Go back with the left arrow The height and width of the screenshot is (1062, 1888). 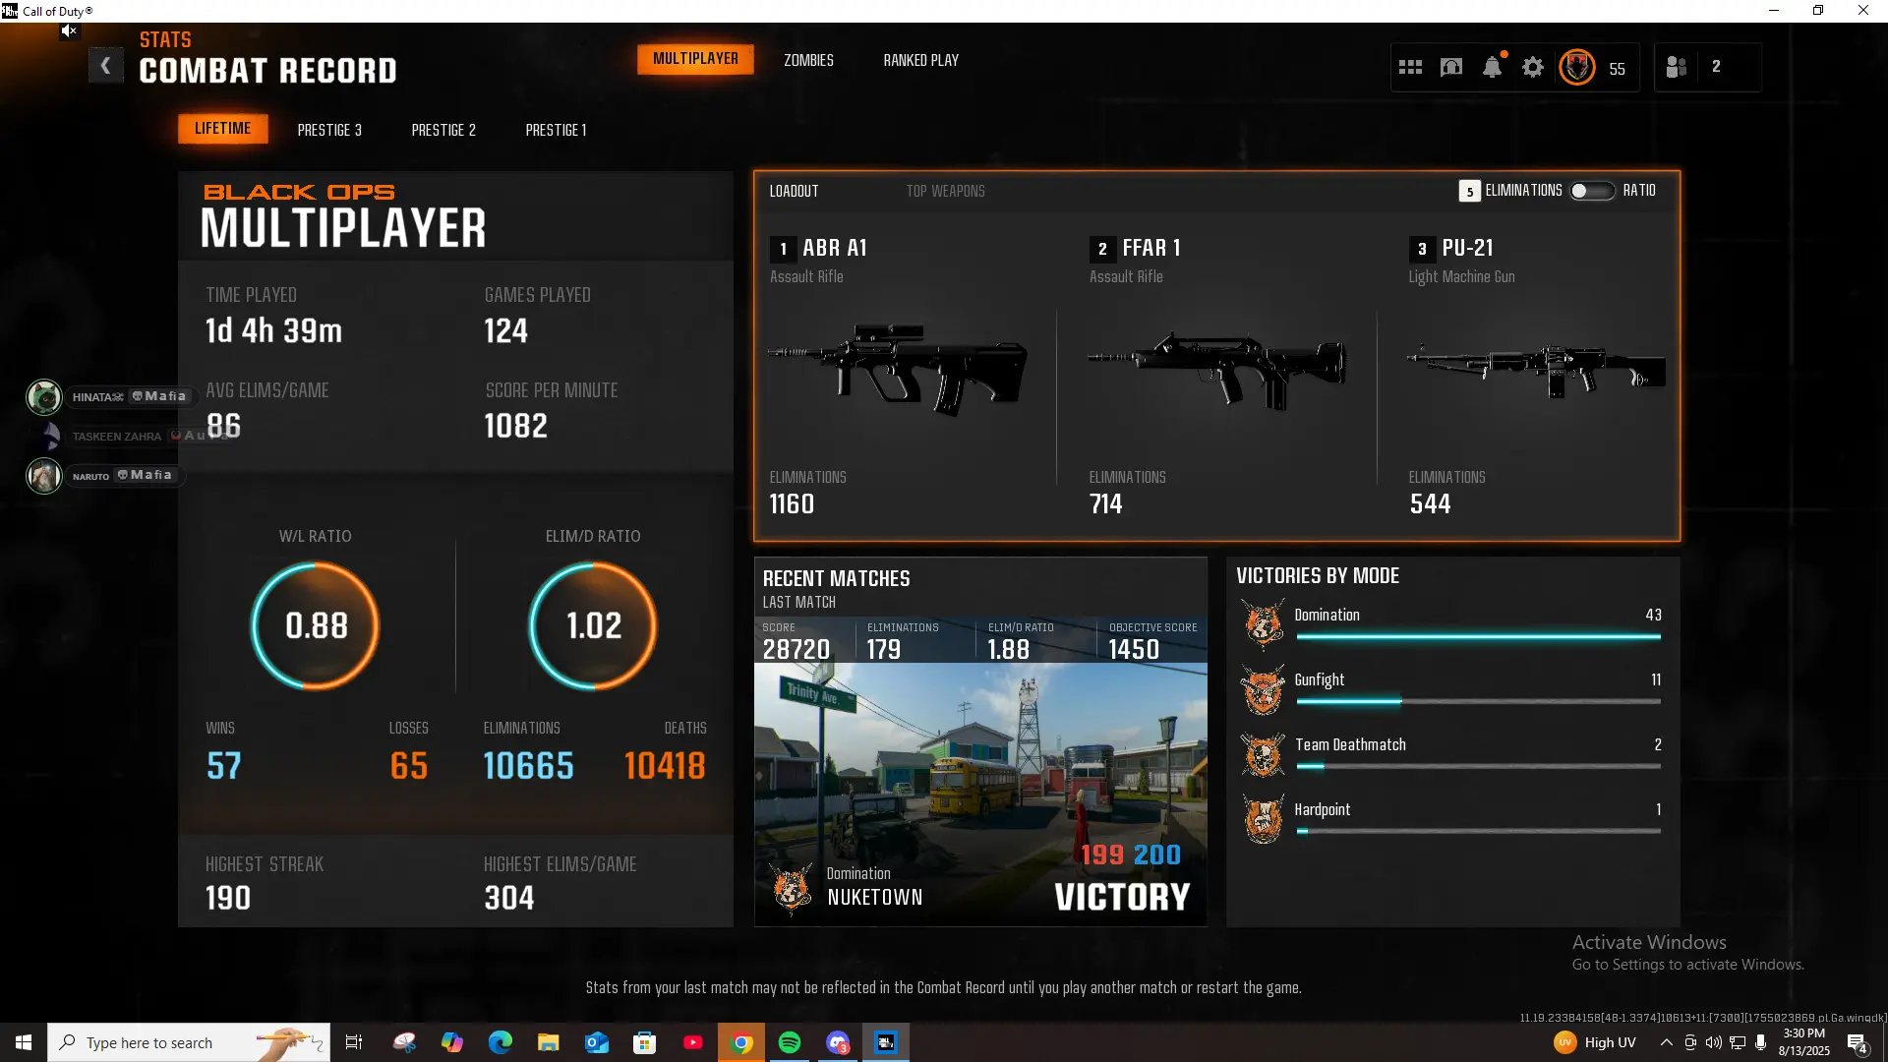click(105, 67)
